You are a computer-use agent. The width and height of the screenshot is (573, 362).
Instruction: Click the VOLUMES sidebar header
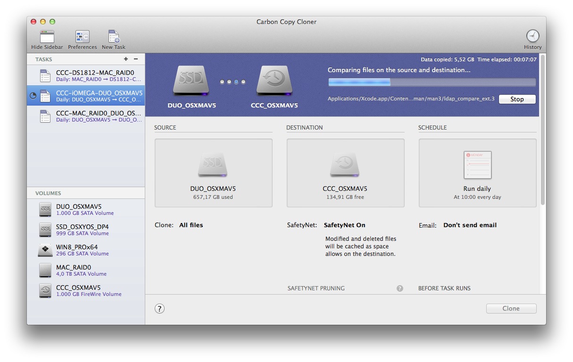point(48,193)
